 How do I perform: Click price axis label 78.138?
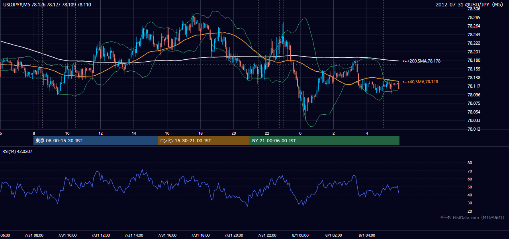pyautogui.click(x=474, y=77)
